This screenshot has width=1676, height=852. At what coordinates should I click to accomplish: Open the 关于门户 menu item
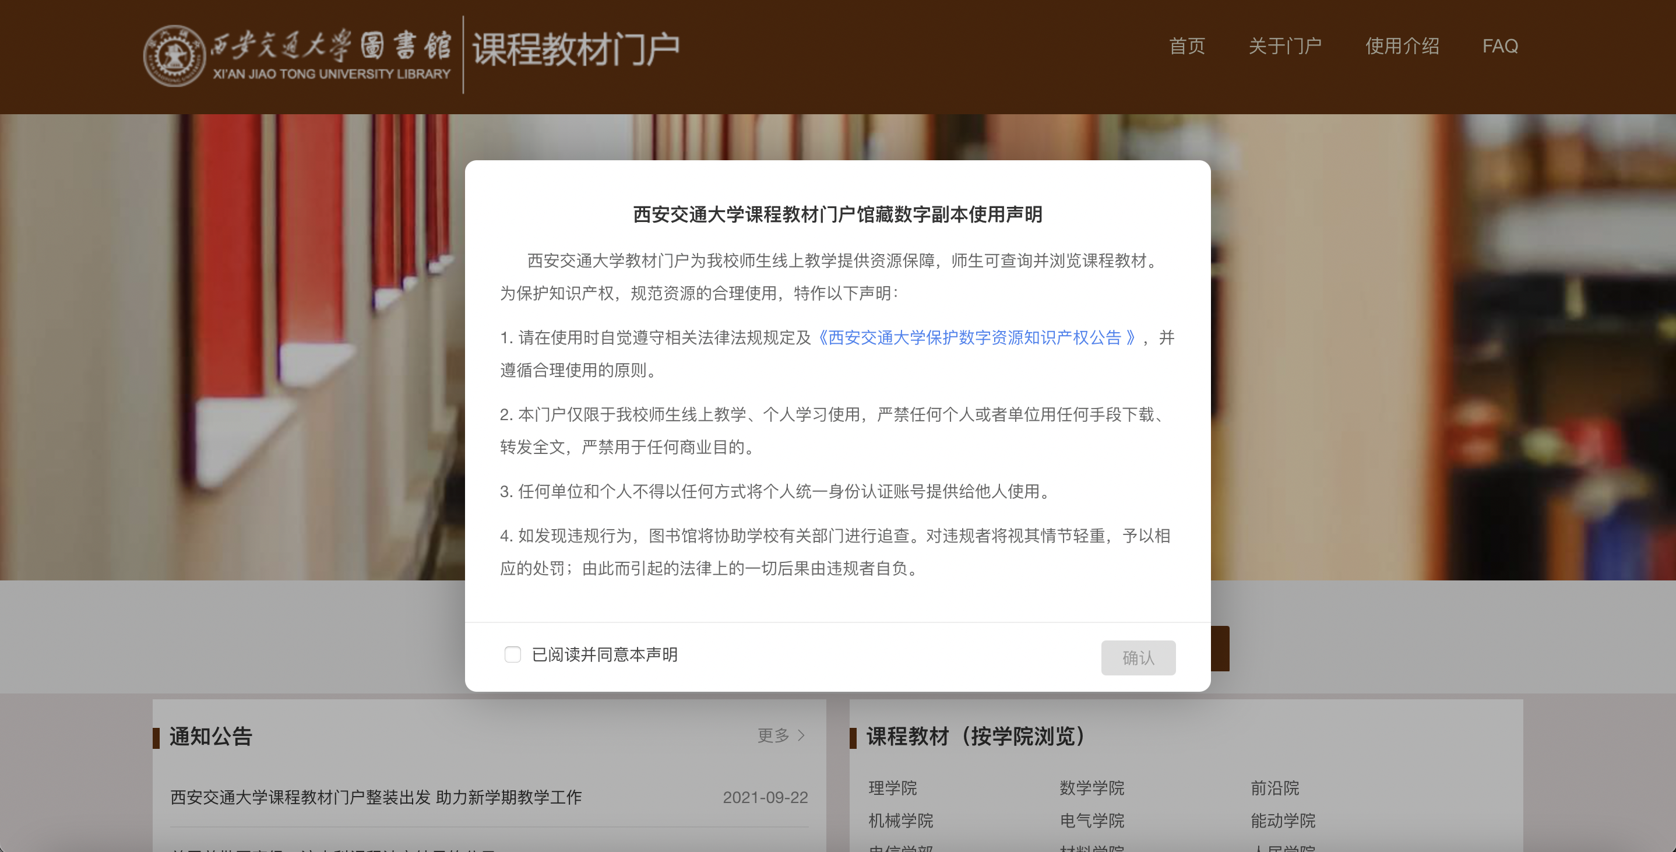1284,46
